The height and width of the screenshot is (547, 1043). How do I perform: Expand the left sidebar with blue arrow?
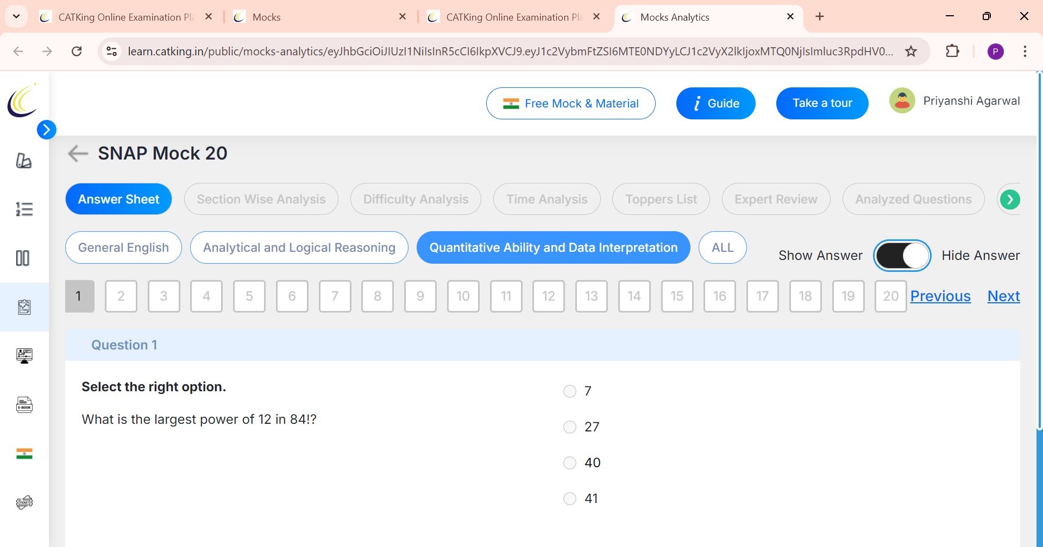(47, 130)
